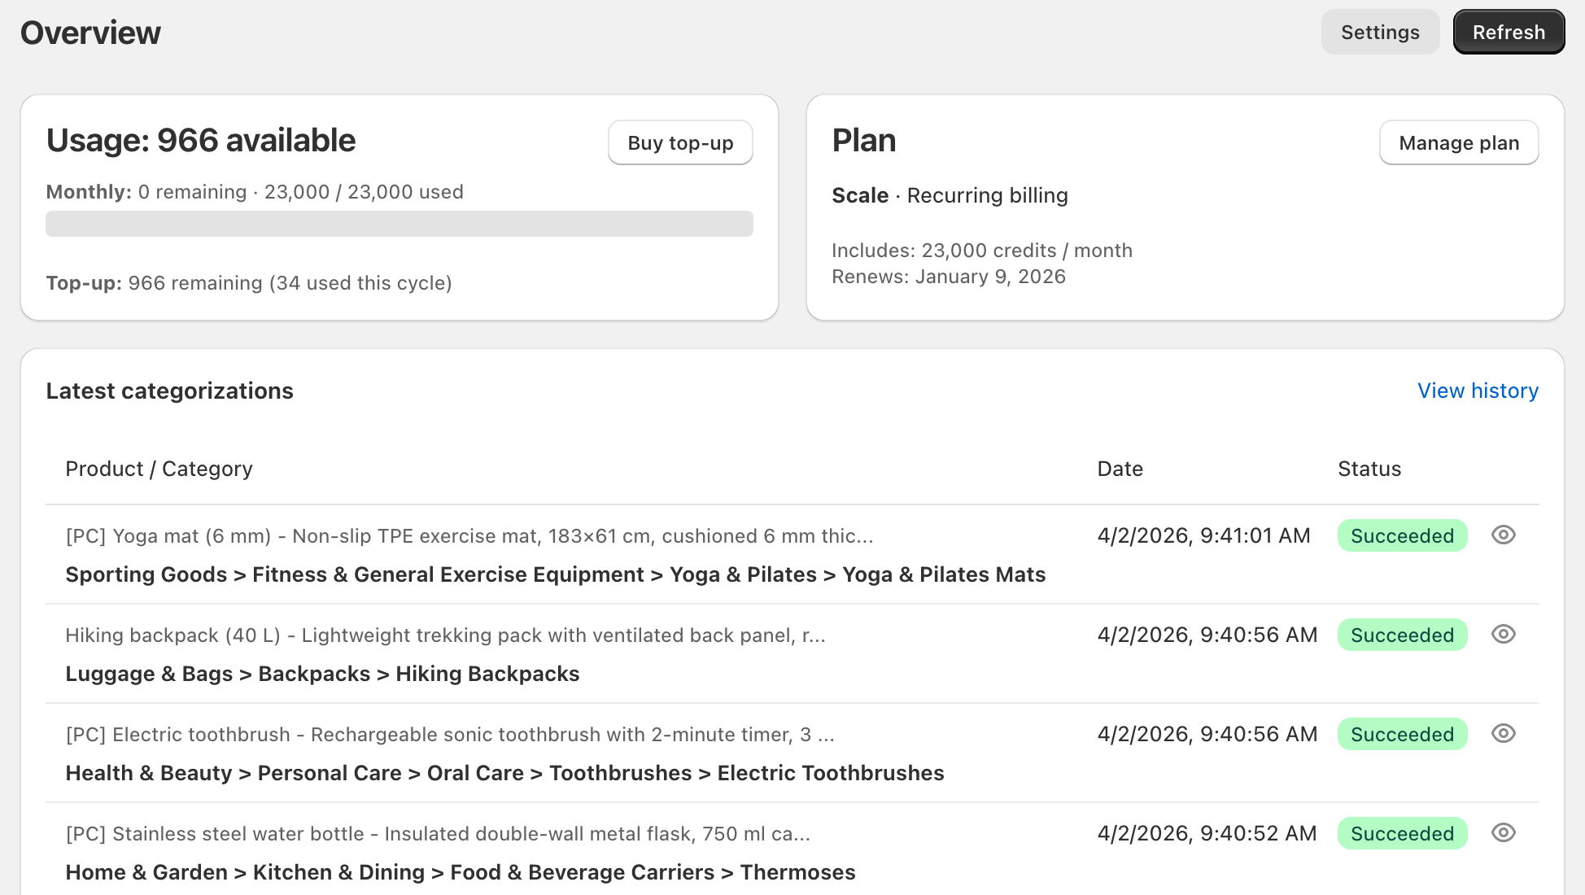Viewport: 1585px width, 895px height.
Task: Click the Includes: 23,000 credits / month text
Action: pos(982,251)
